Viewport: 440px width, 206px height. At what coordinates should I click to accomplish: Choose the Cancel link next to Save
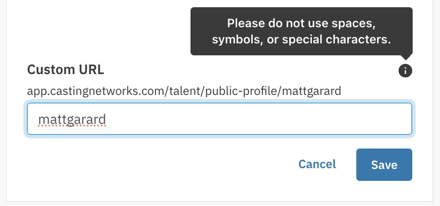[317, 164]
